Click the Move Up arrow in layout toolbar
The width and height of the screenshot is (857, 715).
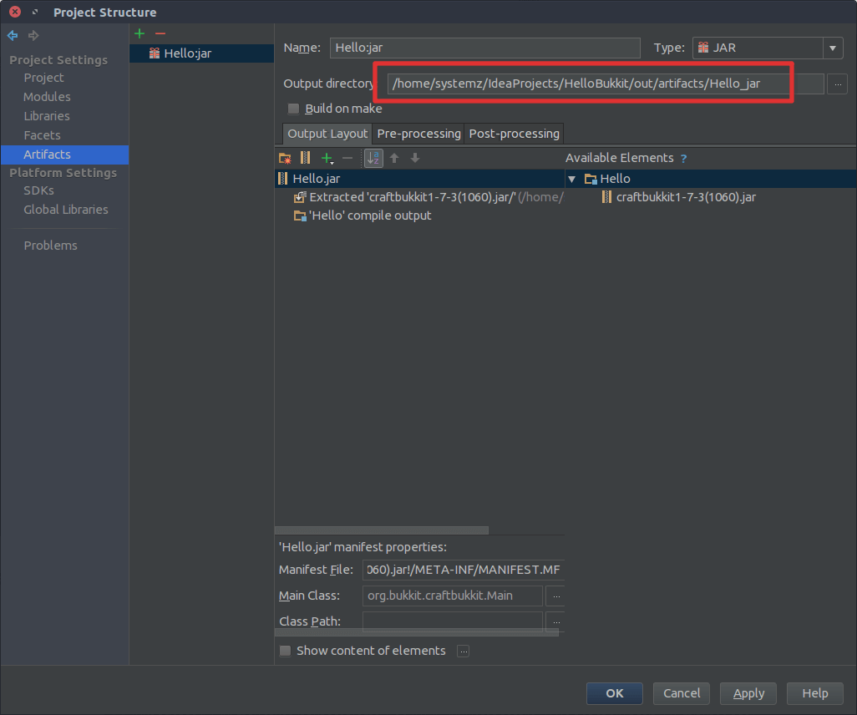tap(394, 158)
